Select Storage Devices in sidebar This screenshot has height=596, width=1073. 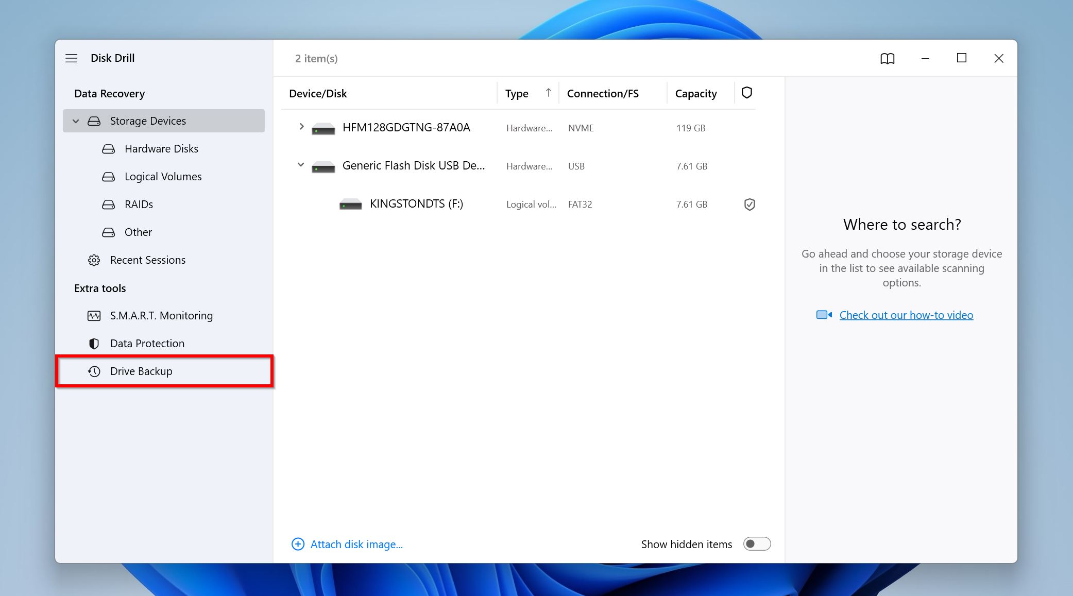click(x=164, y=121)
